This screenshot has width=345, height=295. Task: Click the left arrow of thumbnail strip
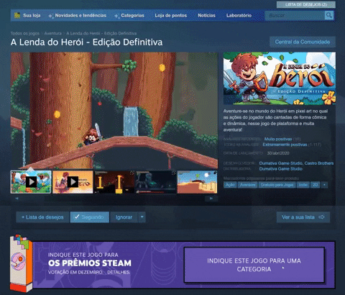pyautogui.click(x=17, y=199)
